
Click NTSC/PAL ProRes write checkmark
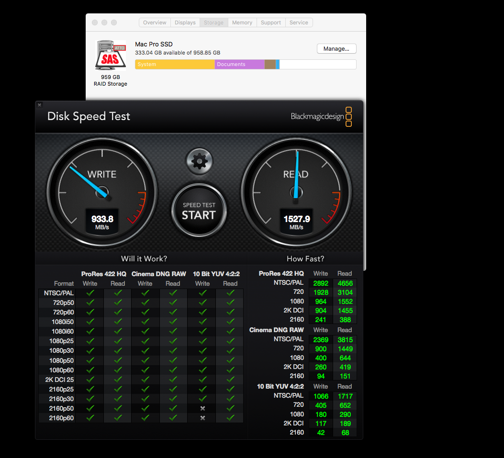coord(90,293)
